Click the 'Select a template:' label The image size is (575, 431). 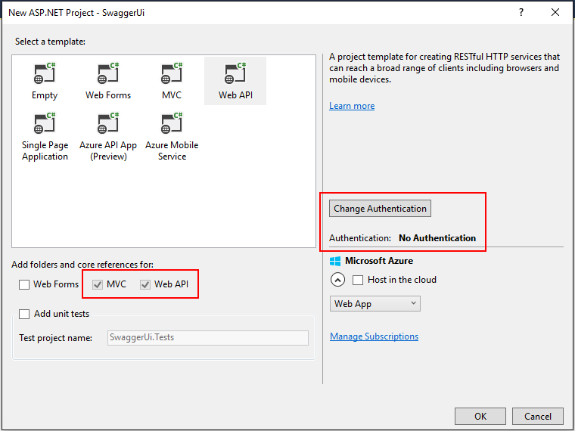tap(50, 42)
